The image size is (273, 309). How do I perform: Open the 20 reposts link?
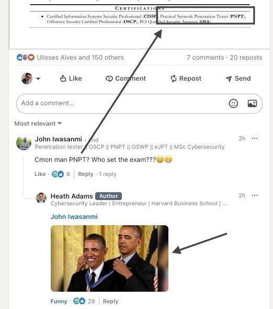point(246,57)
